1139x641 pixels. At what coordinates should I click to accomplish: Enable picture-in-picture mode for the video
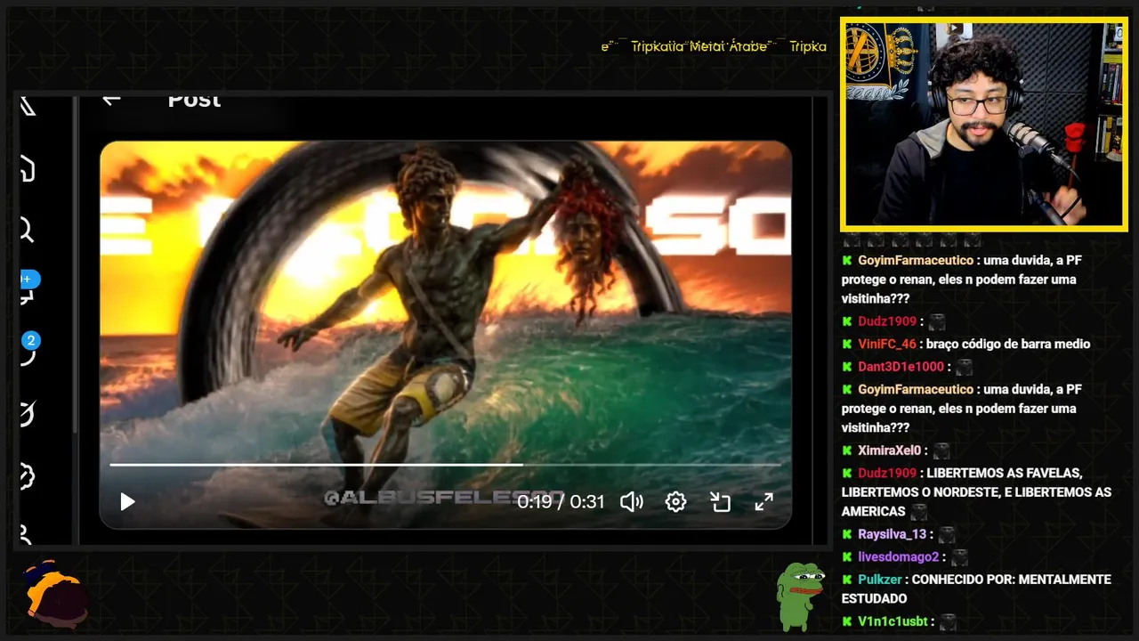[x=720, y=502]
